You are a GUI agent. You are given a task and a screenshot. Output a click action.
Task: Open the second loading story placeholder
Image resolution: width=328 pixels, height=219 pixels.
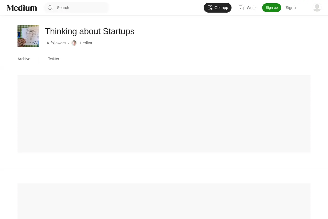pos(164,201)
